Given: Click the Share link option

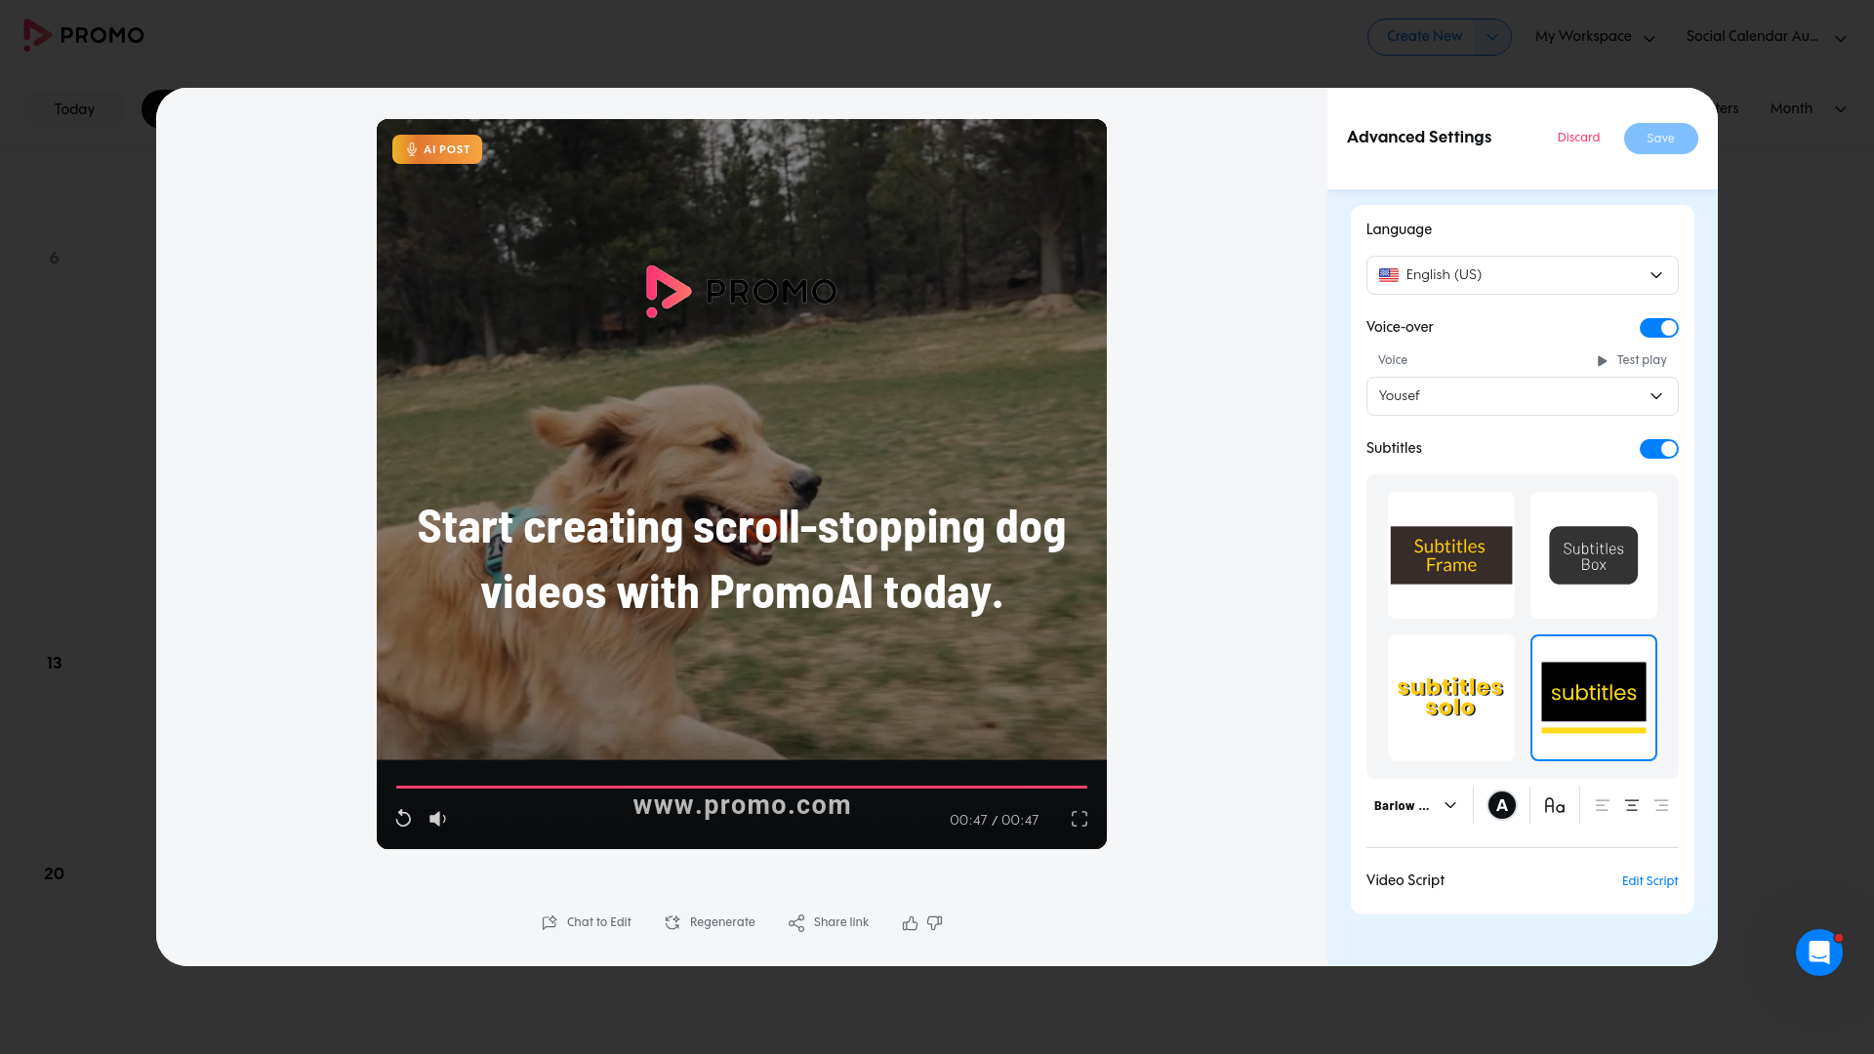Looking at the screenshot, I should point(829,922).
